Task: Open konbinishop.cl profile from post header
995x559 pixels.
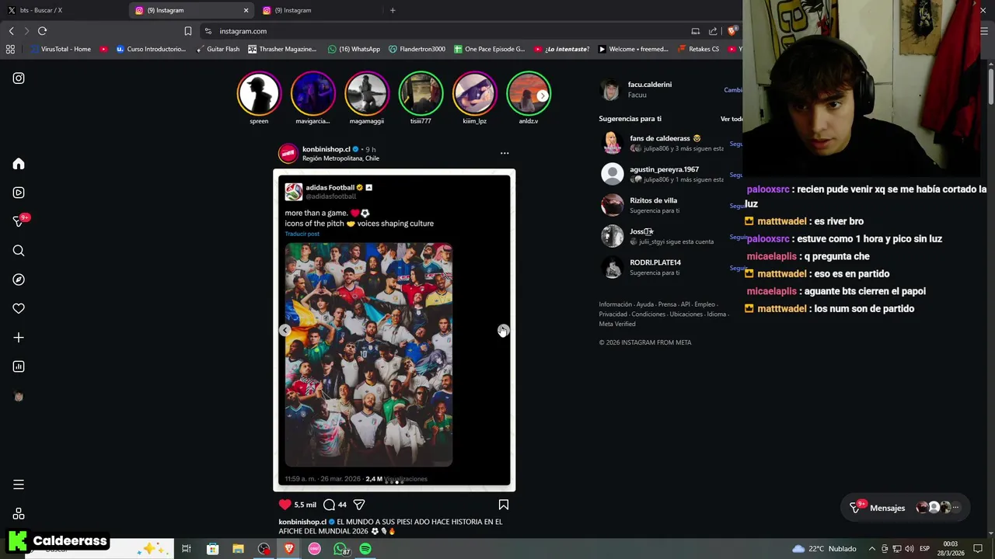Action: 326,149
